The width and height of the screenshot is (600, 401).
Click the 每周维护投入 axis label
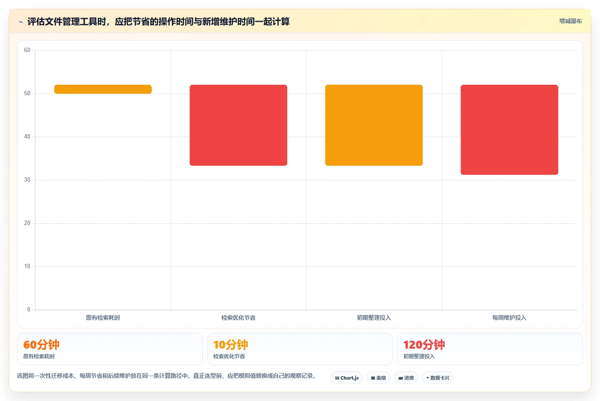pyautogui.click(x=509, y=318)
